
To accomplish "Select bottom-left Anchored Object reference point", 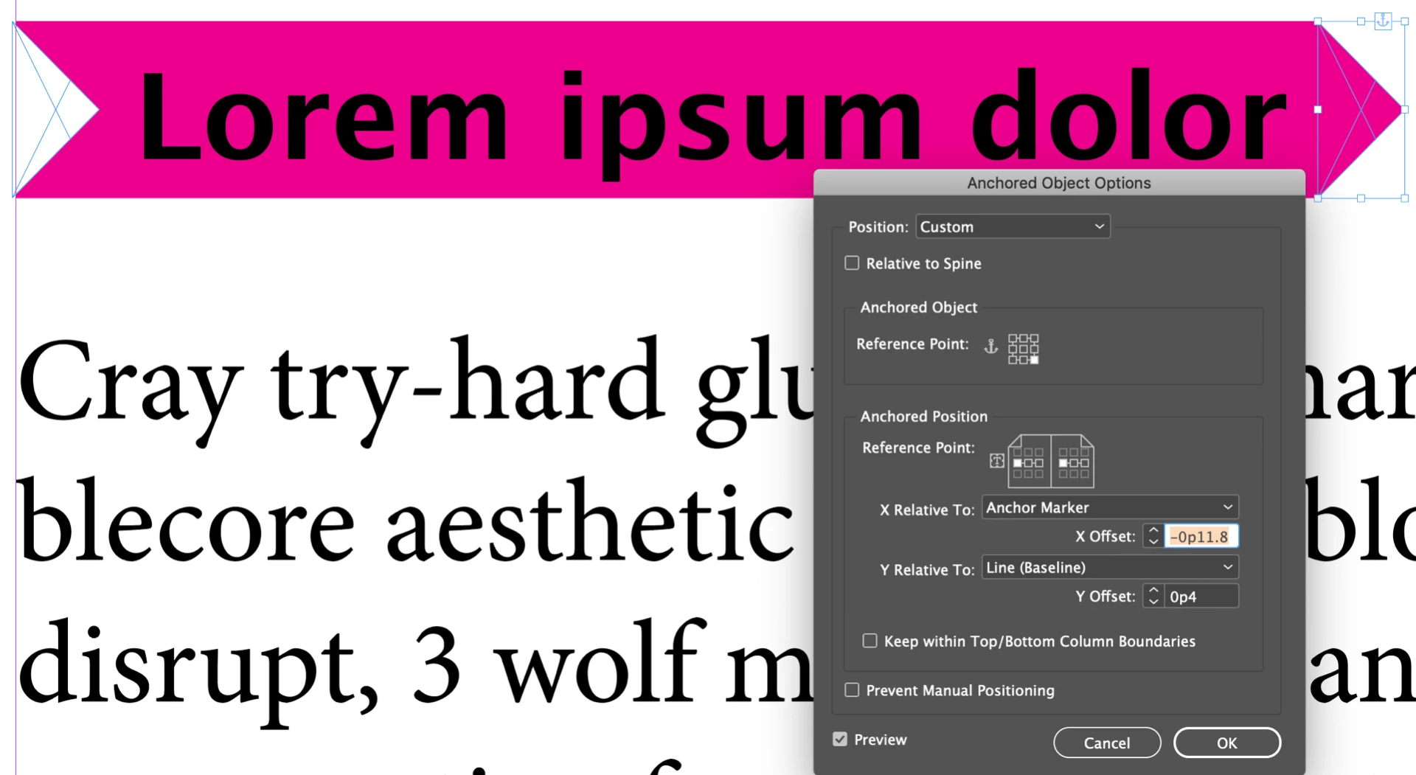I will pyautogui.click(x=1013, y=360).
